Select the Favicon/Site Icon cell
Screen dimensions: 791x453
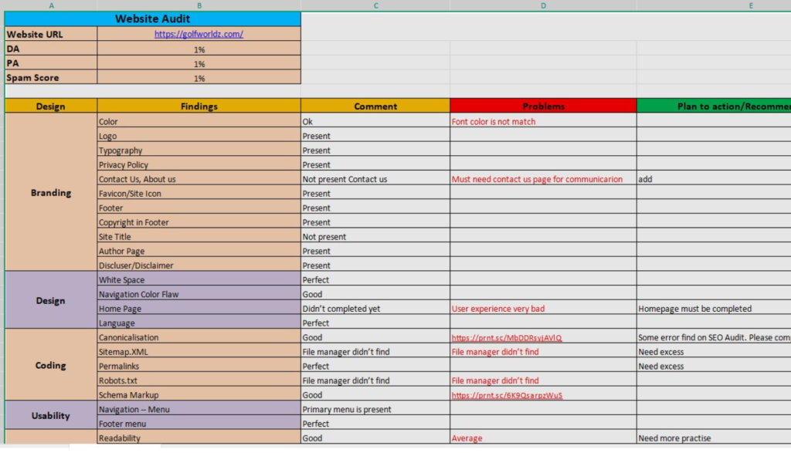[199, 194]
